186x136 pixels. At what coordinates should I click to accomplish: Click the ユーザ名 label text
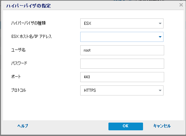point(18,50)
